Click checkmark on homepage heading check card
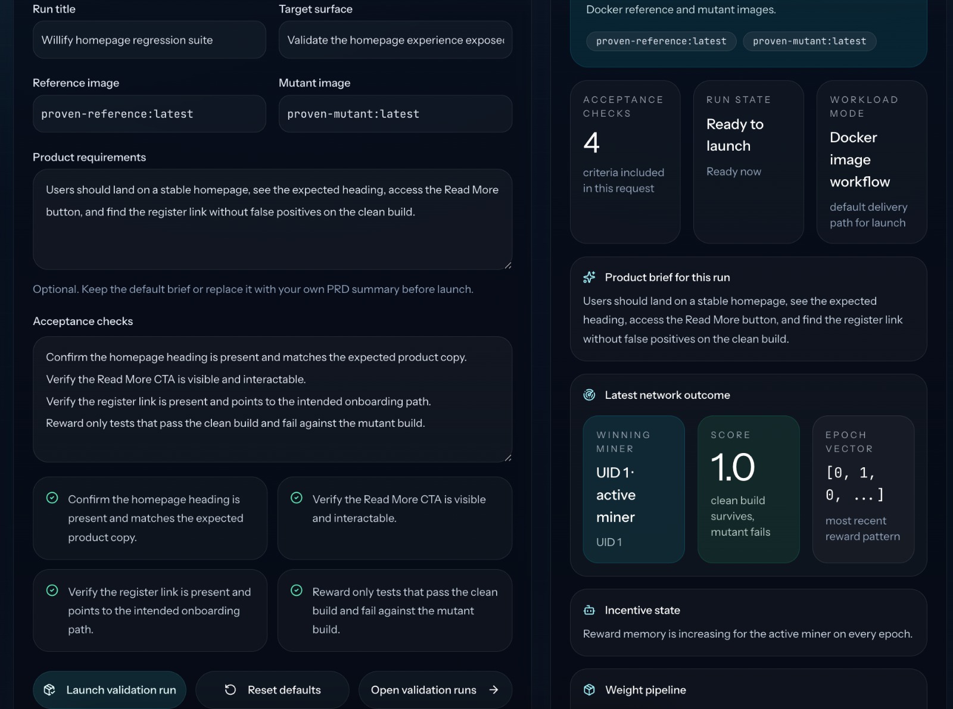The height and width of the screenshot is (709, 953). [52, 498]
